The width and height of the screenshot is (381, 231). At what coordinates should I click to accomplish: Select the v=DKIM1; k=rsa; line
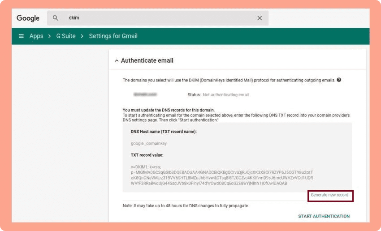(x=146, y=167)
